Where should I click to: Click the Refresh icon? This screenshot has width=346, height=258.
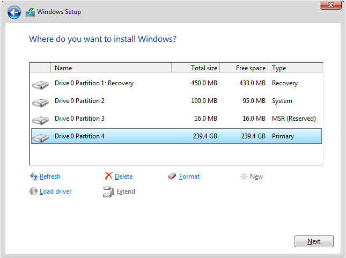point(34,176)
